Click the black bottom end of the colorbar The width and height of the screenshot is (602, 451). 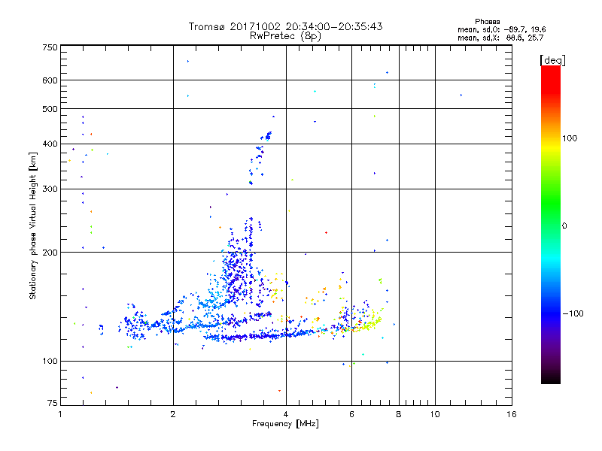click(551, 378)
